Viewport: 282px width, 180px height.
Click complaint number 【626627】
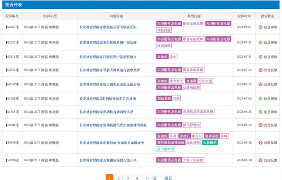pyautogui.click(x=12, y=27)
